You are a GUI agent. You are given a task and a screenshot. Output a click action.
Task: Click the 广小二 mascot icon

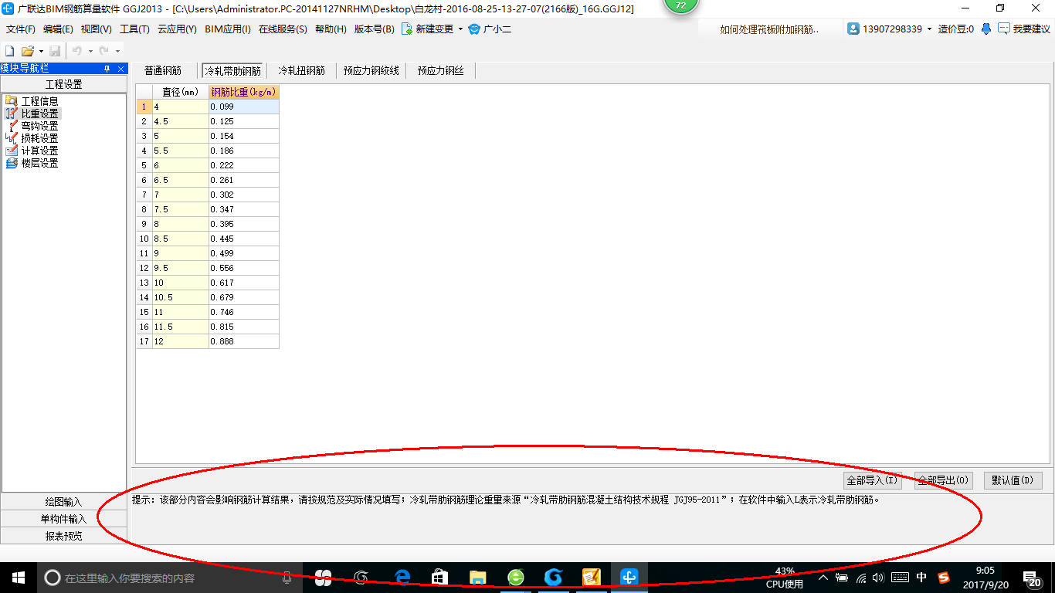(474, 29)
